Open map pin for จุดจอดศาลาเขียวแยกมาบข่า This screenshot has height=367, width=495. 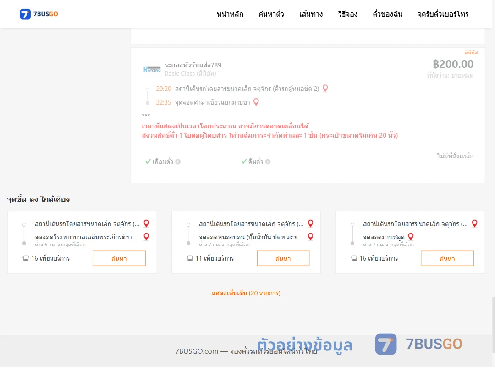pyautogui.click(x=256, y=102)
